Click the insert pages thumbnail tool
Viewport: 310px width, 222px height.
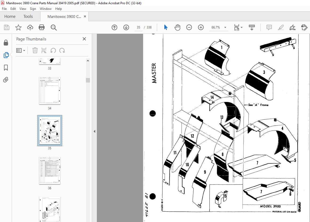(x=44, y=51)
